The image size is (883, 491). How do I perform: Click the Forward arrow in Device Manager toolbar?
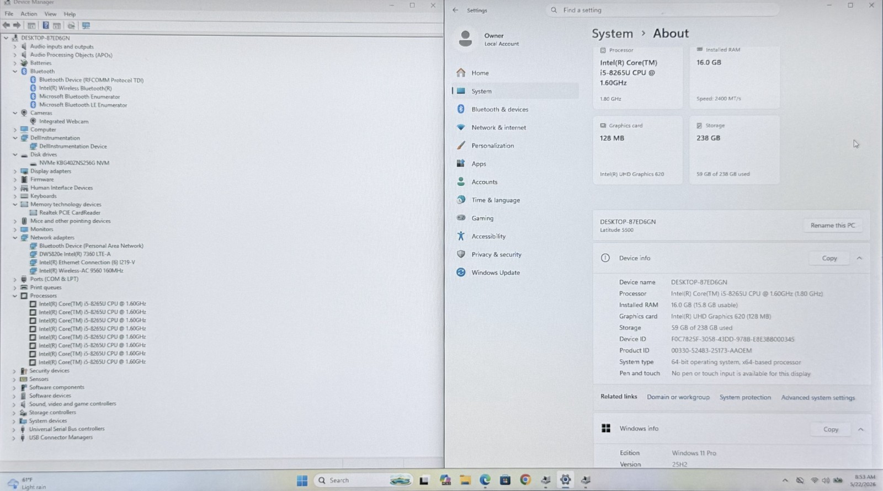[17, 25]
